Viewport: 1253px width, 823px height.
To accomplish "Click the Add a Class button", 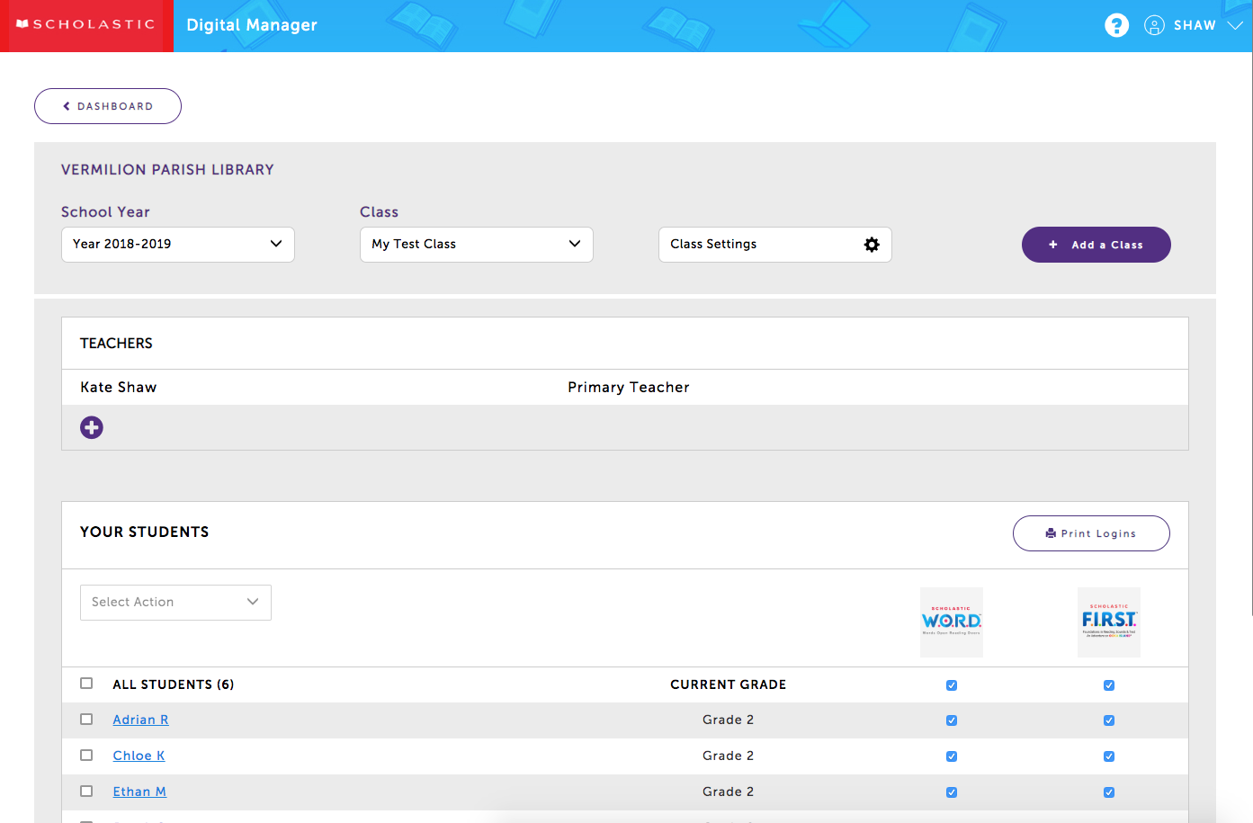I will (x=1096, y=245).
